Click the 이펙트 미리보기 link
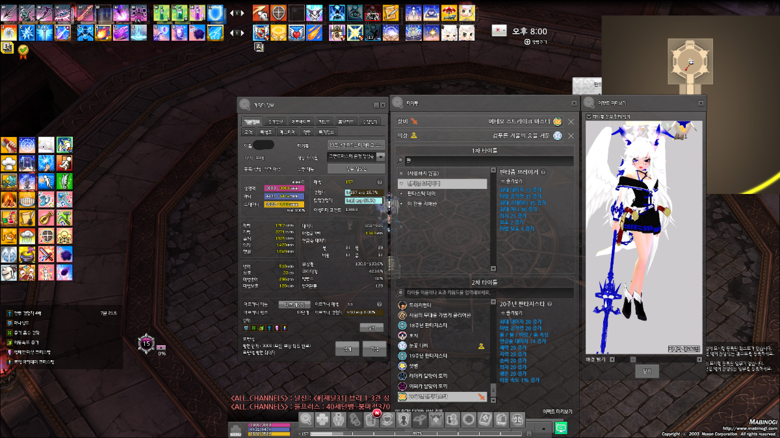This screenshot has height=438, width=780. [558, 411]
